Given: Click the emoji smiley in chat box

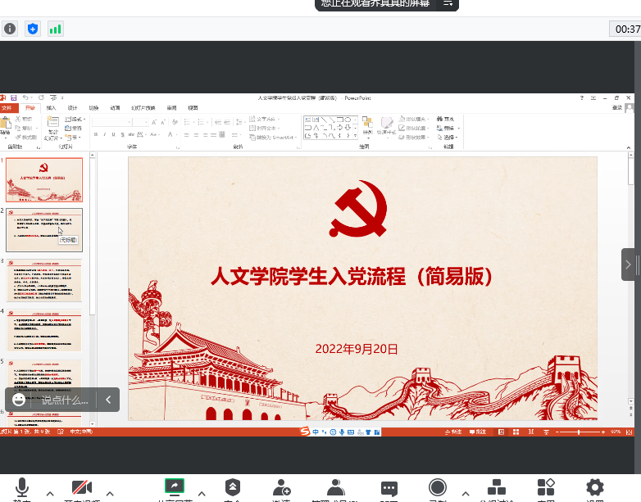Looking at the screenshot, I should (x=19, y=400).
